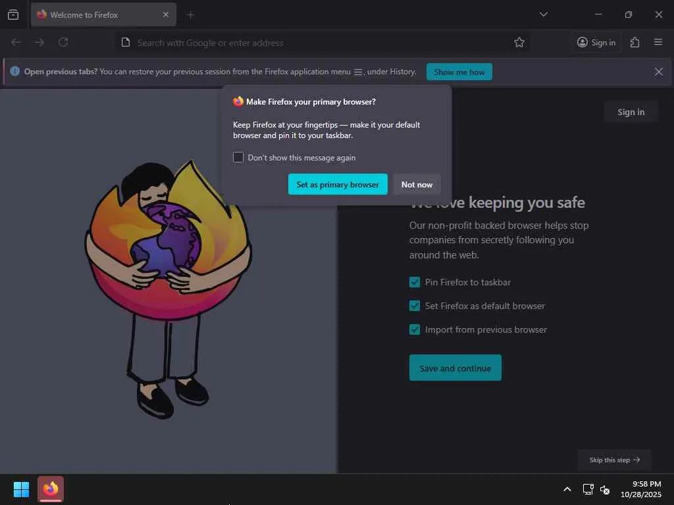Image resolution: width=674 pixels, height=505 pixels.
Task: Open a new tab with plus icon
Action: (x=191, y=15)
